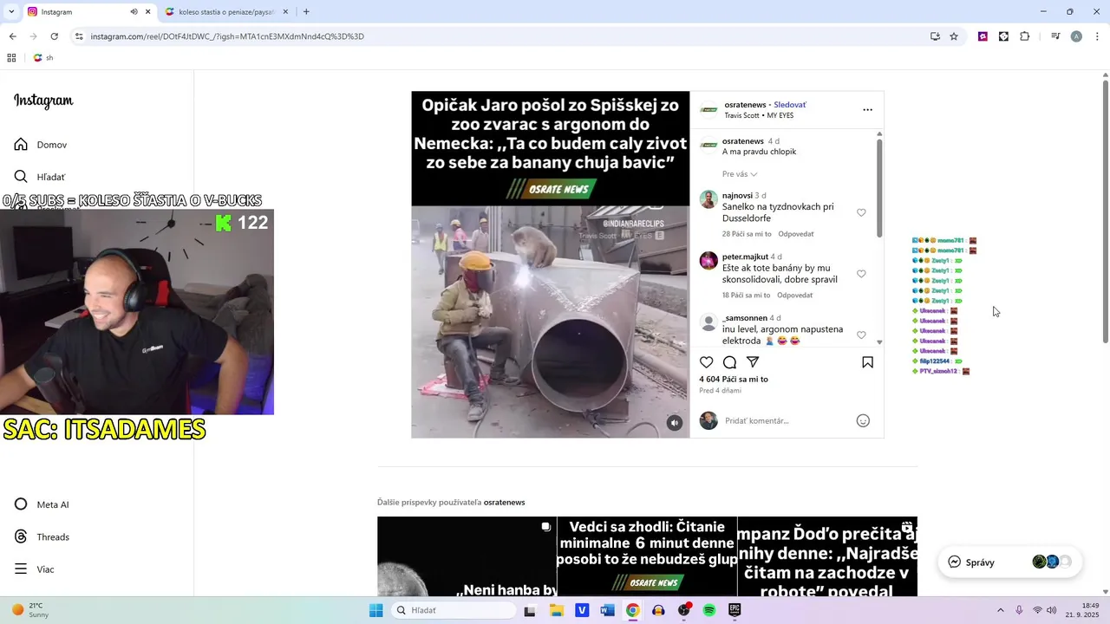1110x624 pixels.
Task: Share the reel with the paper plane icon
Action: click(753, 362)
